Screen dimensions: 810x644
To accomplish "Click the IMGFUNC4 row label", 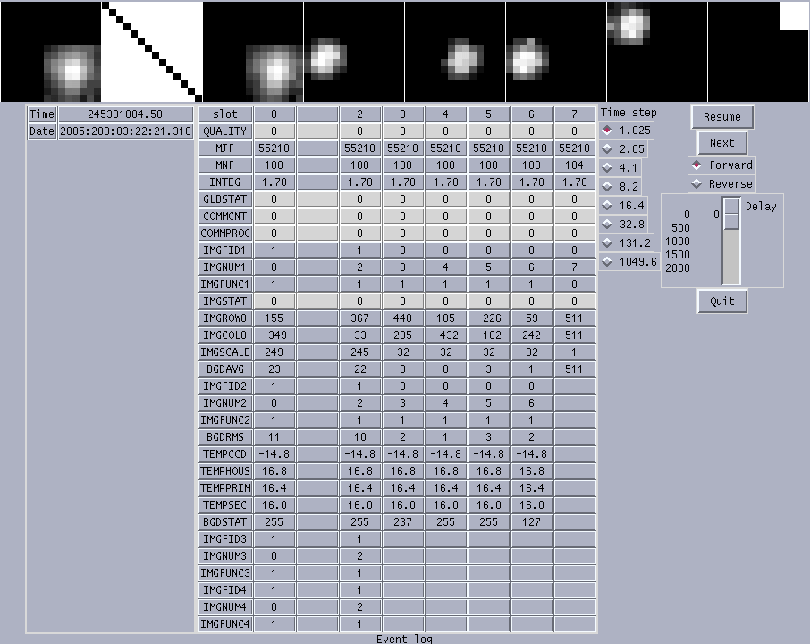I will tap(225, 624).
